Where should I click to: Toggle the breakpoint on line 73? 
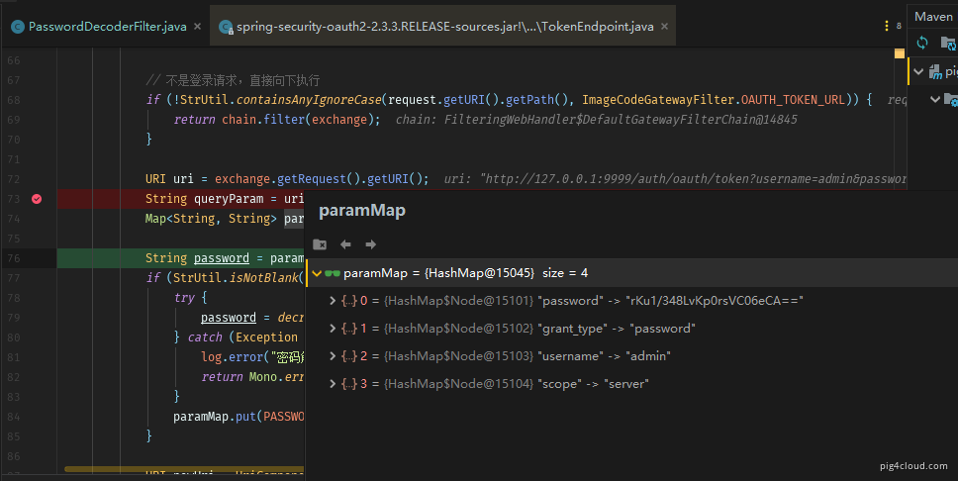pos(37,199)
